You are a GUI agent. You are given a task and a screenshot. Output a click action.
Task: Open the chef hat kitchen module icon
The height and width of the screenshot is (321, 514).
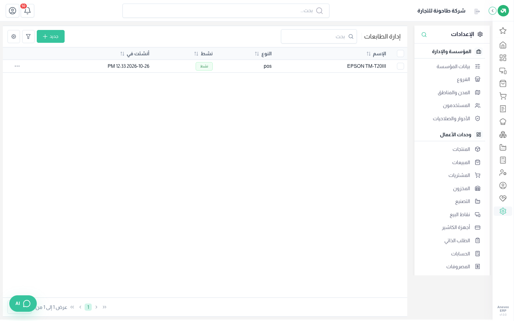503,122
